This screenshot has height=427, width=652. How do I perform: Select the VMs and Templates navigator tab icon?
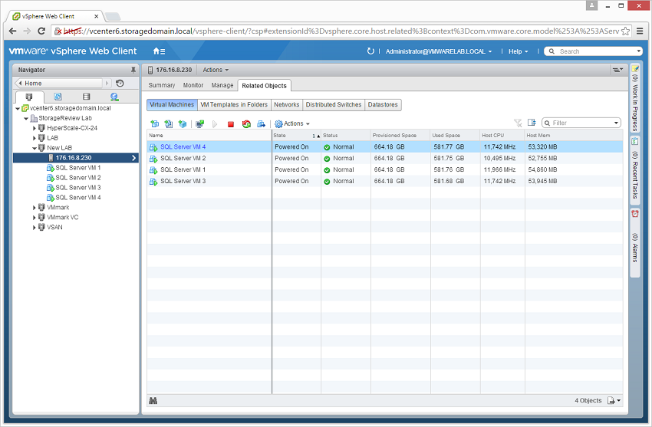(x=58, y=97)
